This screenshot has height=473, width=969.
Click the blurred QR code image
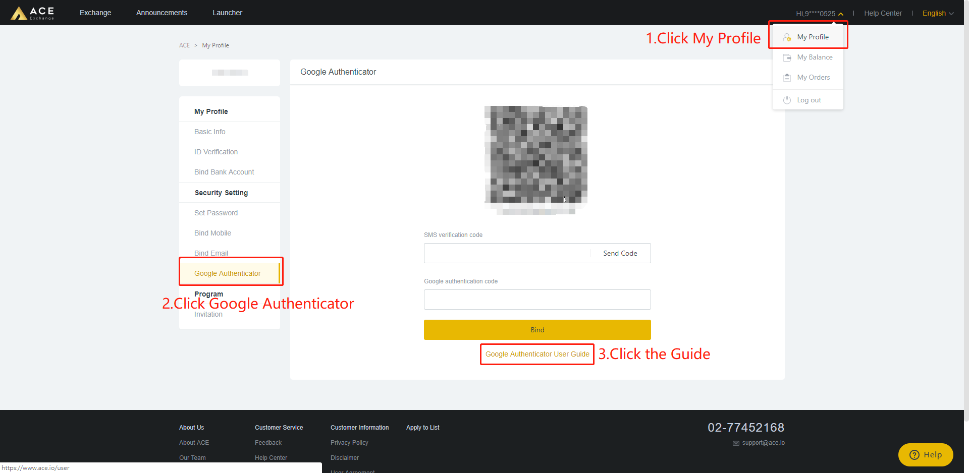pyautogui.click(x=536, y=159)
